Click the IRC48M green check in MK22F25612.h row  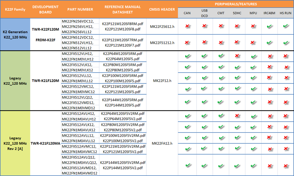pos(269,26)
